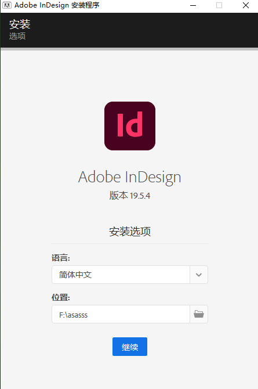Close the Adobe InDesign installer window
The height and width of the screenshot is (389, 258).
(246, 5)
